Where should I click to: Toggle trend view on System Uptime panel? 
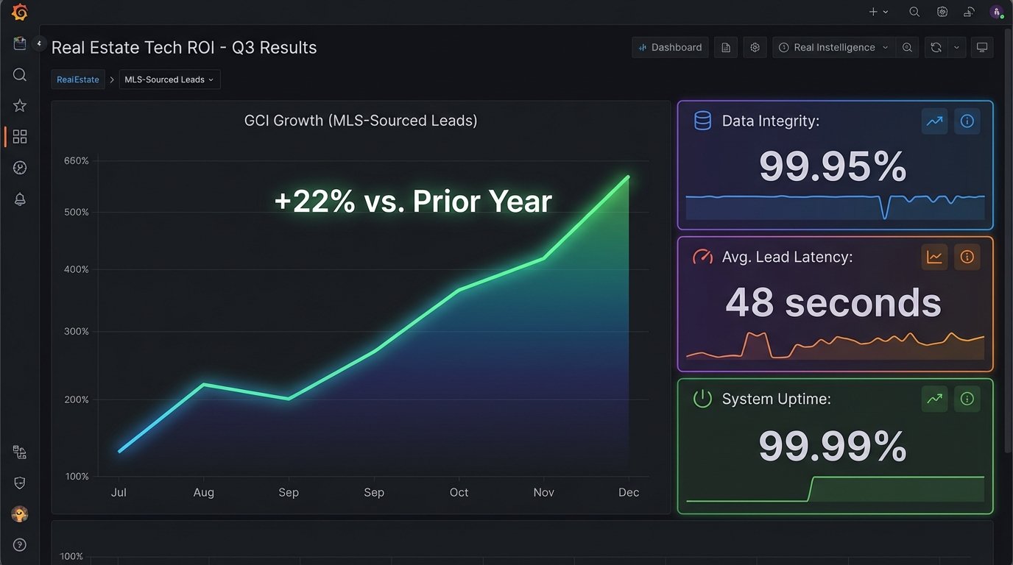coord(934,399)
